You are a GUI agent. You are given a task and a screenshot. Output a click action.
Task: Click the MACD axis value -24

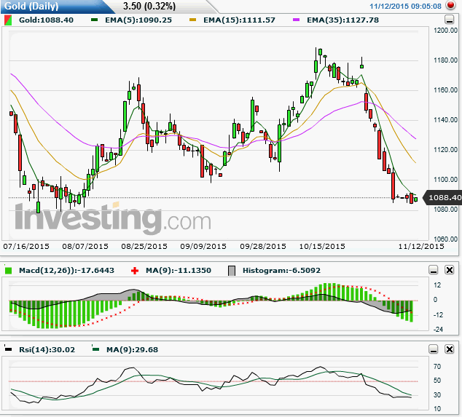438,329
